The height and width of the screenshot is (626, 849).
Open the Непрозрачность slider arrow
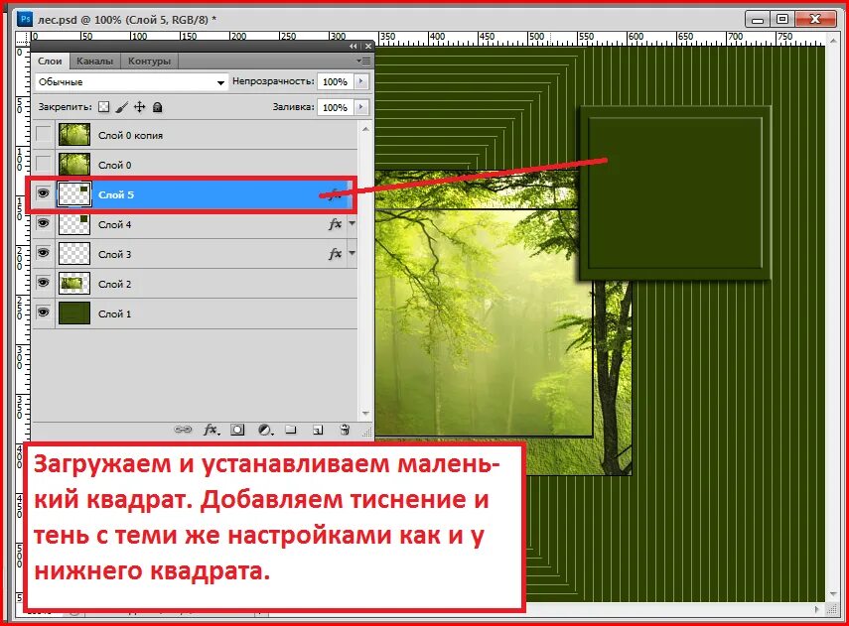click(x=361, y=81)
